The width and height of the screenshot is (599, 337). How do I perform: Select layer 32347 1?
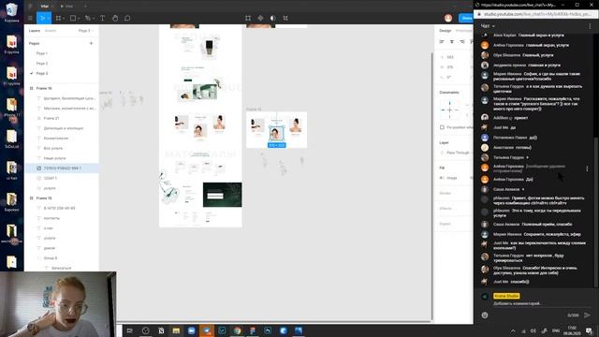coord(51,178)
